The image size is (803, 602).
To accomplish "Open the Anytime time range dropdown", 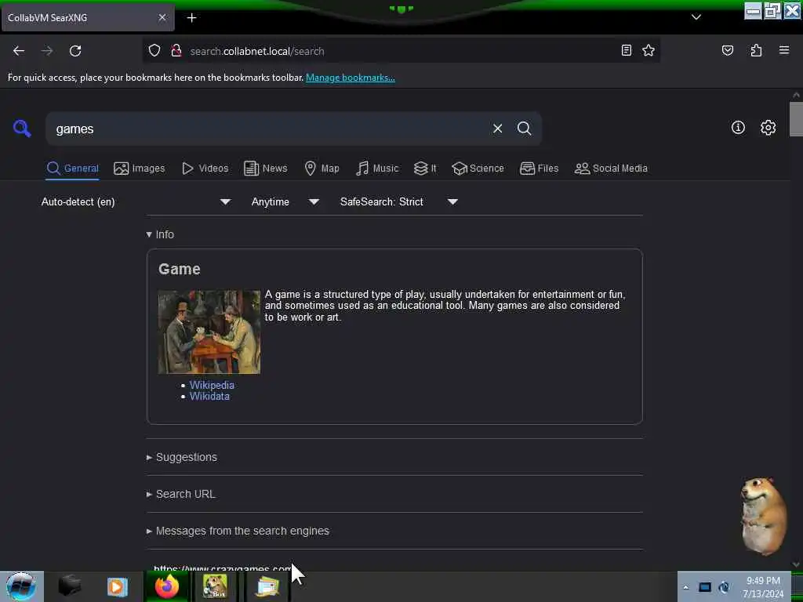I will pyautogui.click(x=285, y=201).
